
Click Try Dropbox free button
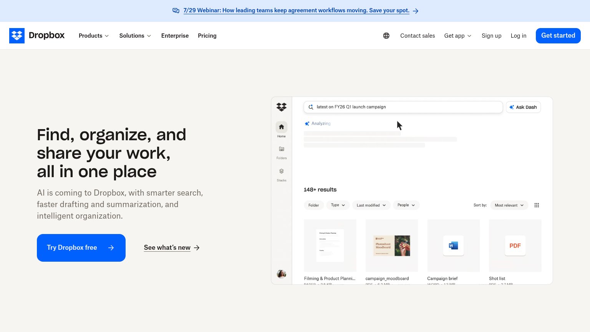(x=81, y=248)
